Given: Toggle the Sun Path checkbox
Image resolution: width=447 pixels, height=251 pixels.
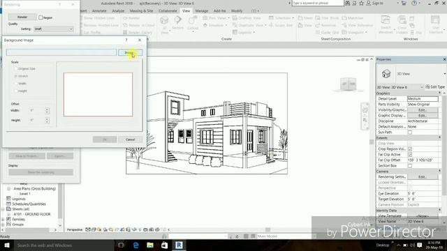Looking at the screenshot, I should click(410, 132).
